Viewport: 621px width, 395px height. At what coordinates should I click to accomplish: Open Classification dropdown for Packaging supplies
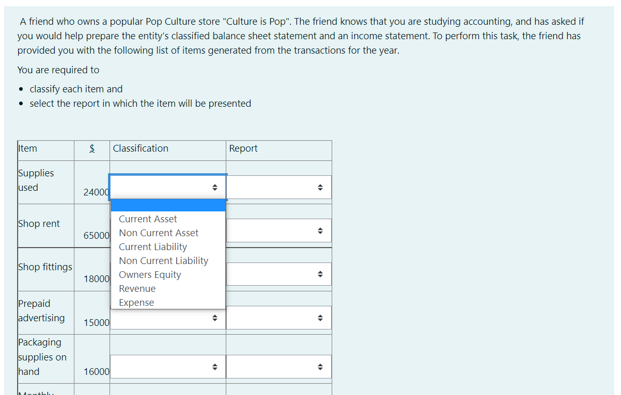pyautogui.click(x=168, y=367)
